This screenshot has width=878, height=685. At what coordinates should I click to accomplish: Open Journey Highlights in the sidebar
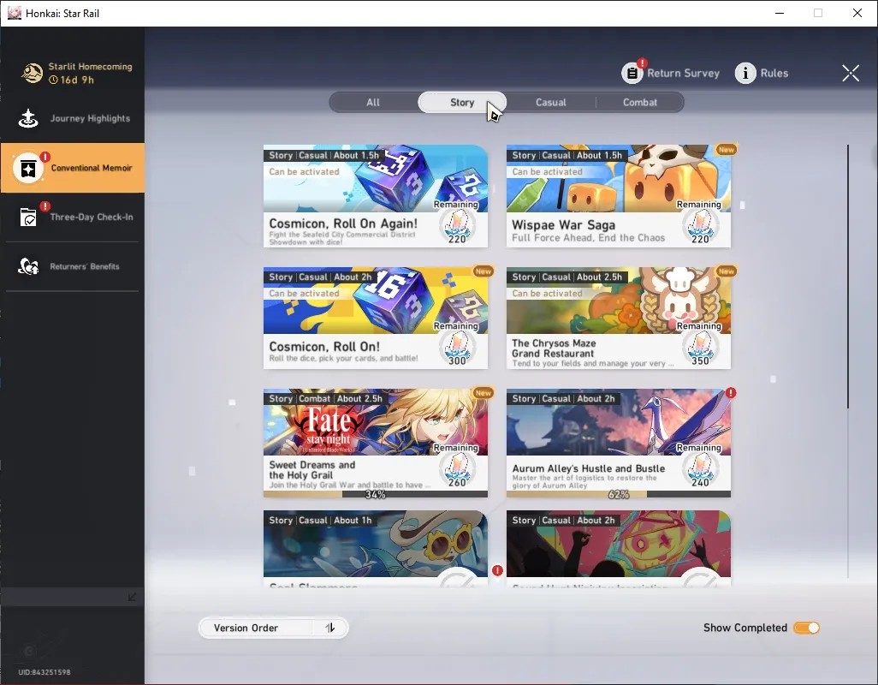(72, 118)
